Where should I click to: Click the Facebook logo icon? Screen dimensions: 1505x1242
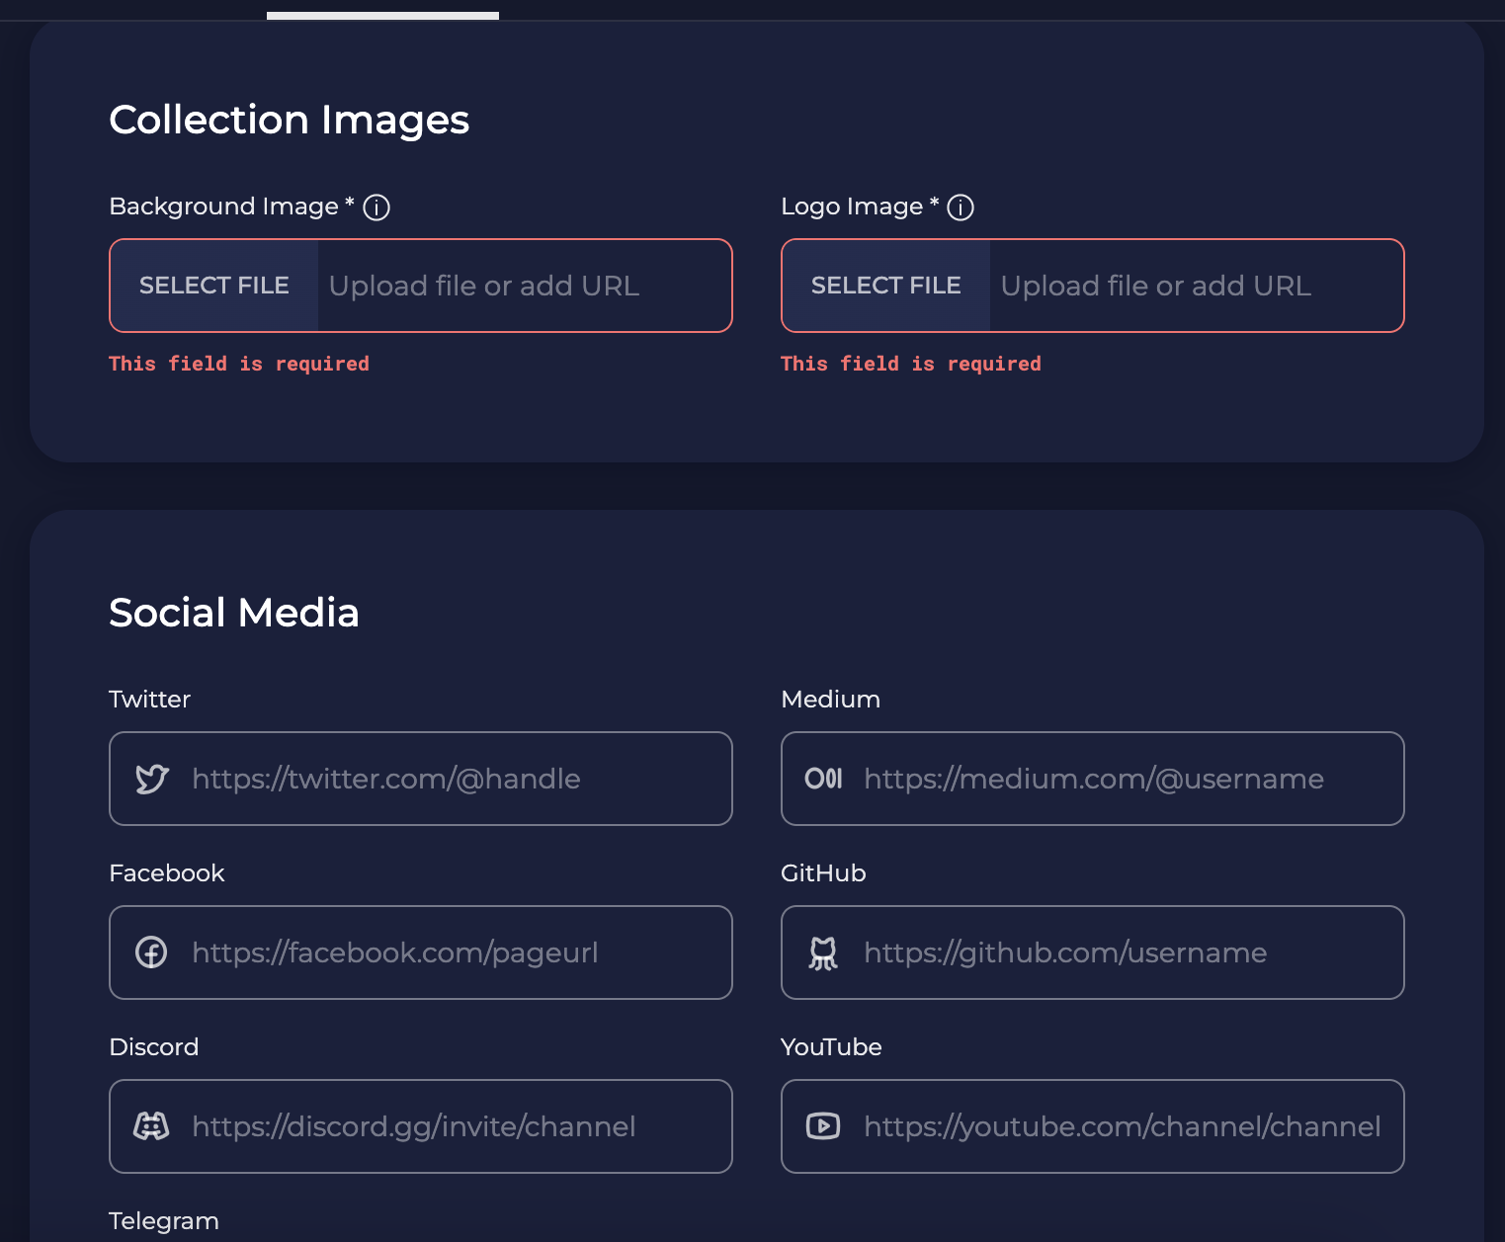click(x=151, y=952)
